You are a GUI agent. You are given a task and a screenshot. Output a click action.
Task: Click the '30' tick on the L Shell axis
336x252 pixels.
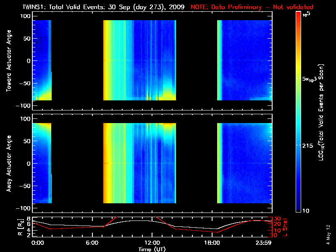click(277, 219)
